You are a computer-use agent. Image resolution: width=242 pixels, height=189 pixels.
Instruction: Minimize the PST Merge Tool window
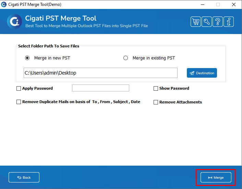pos(203,5)
